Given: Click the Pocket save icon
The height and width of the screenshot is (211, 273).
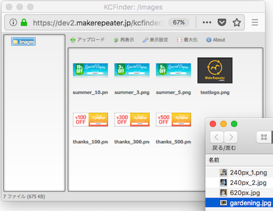Looking at the screenshot, I should [x=222, y=22].
